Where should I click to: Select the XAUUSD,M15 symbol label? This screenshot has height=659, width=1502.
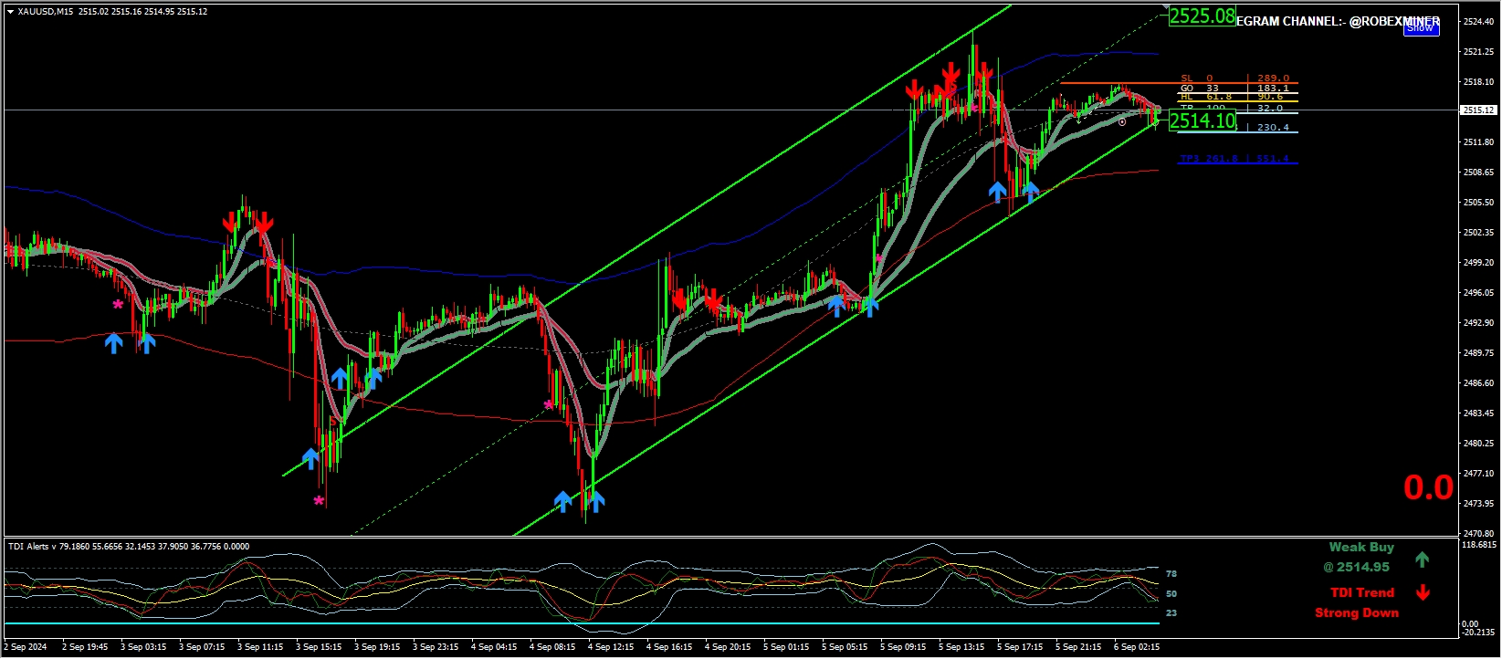[x=47, y=12]
